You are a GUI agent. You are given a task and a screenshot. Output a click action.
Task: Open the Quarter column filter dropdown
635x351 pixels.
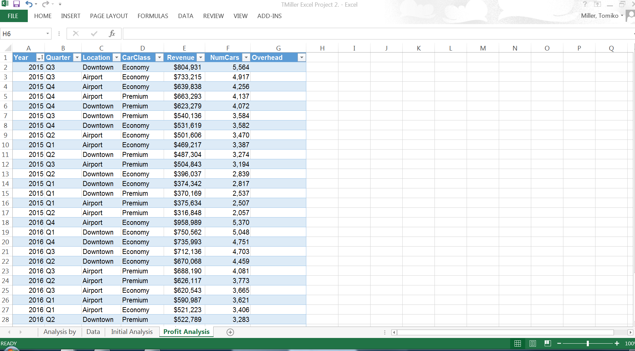[77, 58]
